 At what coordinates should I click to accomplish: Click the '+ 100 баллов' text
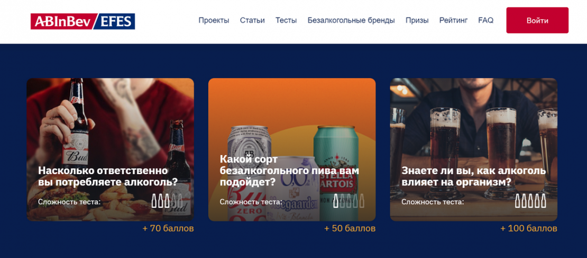pyautogui.click(x=529, y=228)
